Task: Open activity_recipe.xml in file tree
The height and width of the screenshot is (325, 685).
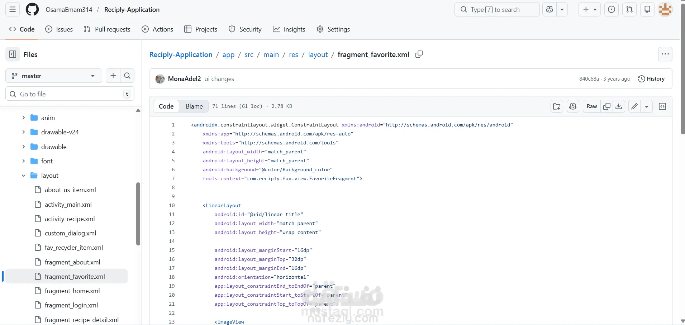Action: coord(70,219)
